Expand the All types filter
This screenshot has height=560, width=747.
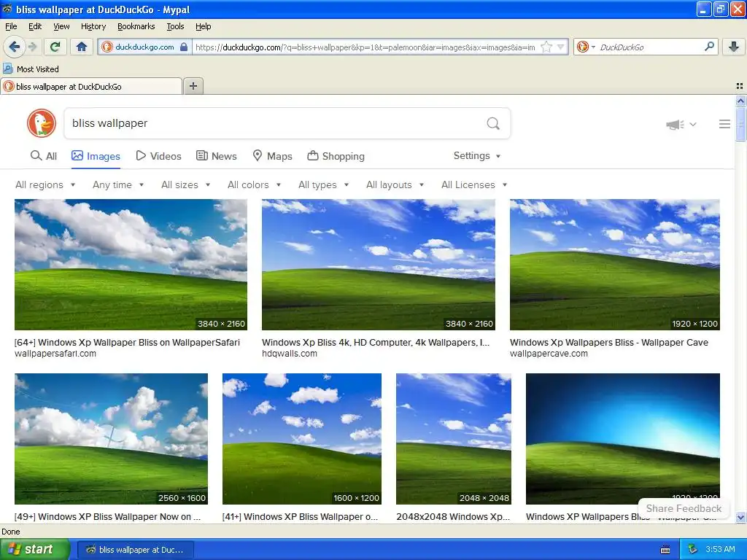pyautogui.click(x=323, y=184)
